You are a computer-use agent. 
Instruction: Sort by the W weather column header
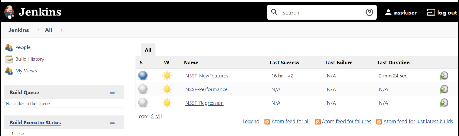(x=166, y=63)
